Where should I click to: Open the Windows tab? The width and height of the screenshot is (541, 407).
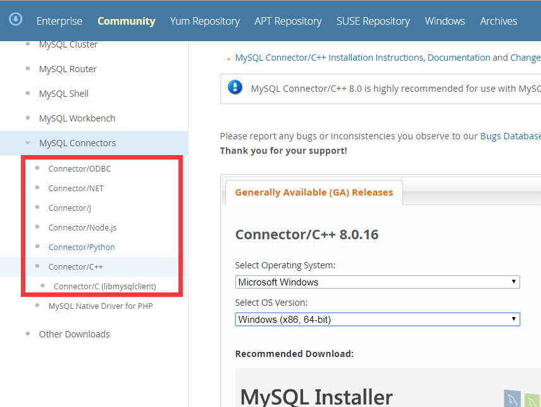click(x=445, y=21)
